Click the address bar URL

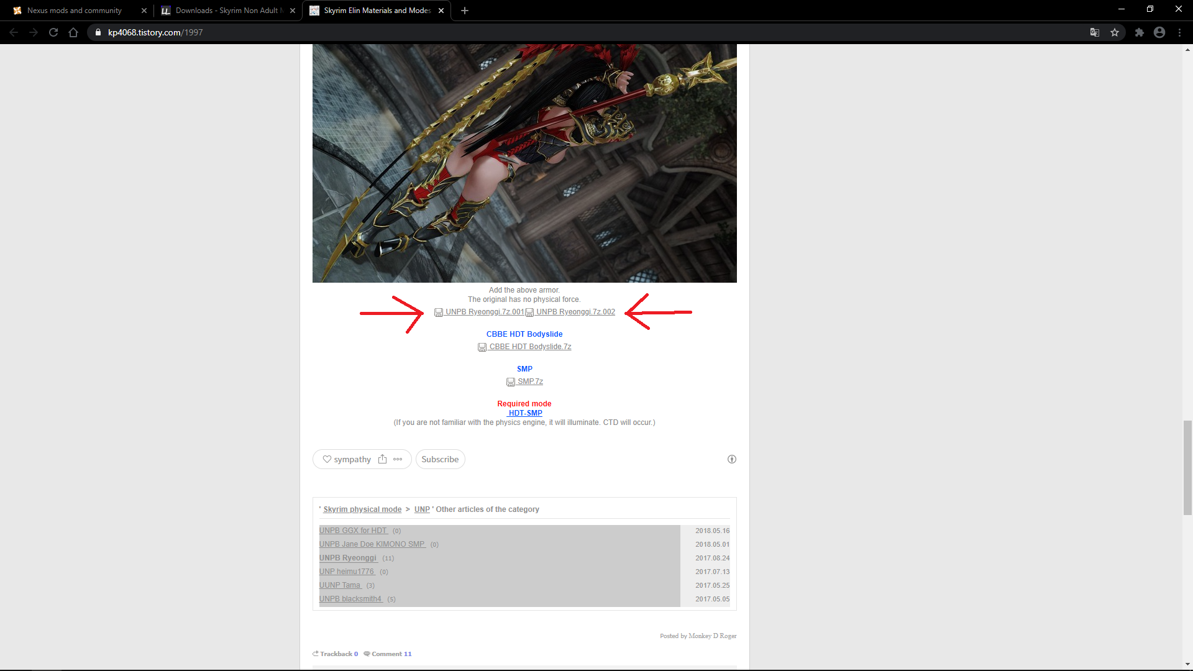pyautogui.click(x=155, y=32)
